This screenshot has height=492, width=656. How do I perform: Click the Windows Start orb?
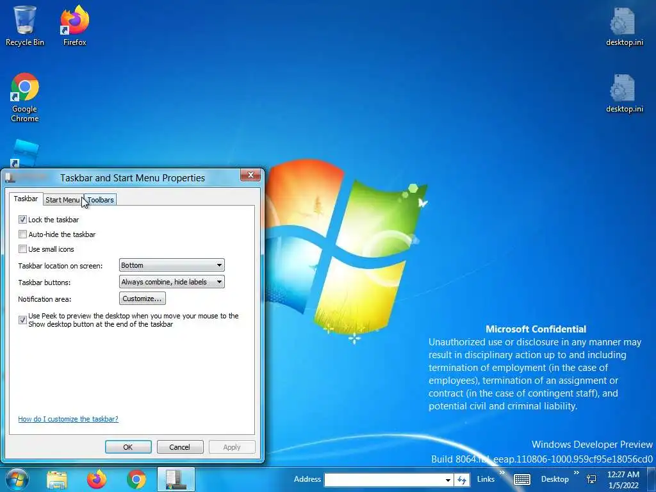coord(17,479)
